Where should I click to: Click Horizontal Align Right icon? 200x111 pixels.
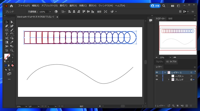(79, 12)
